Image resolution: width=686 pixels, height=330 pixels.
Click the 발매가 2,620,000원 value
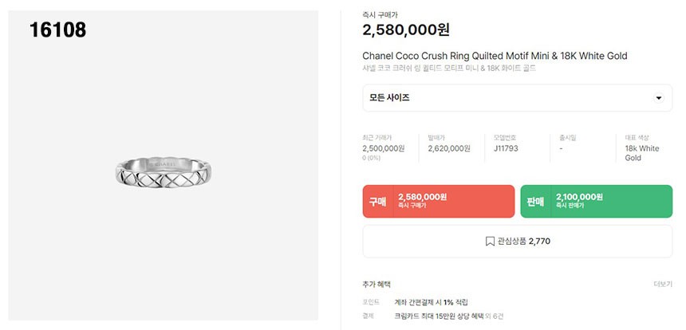pos(448,148)
